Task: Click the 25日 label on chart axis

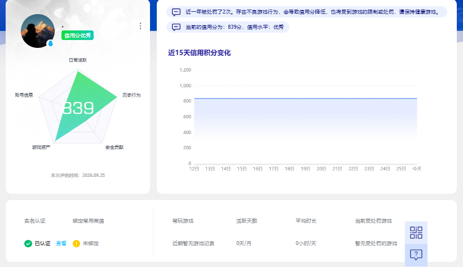Action: (401, 169)
